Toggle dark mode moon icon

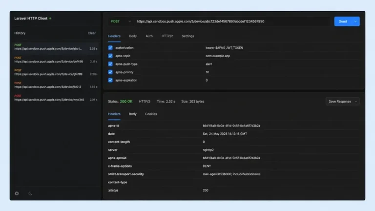click(x=30, y=193)
